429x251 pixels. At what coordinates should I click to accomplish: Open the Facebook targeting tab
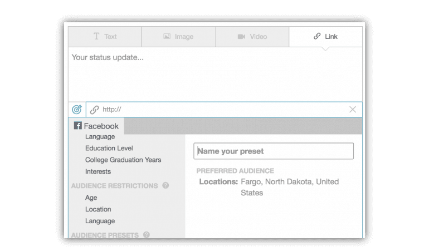point(96,126)
